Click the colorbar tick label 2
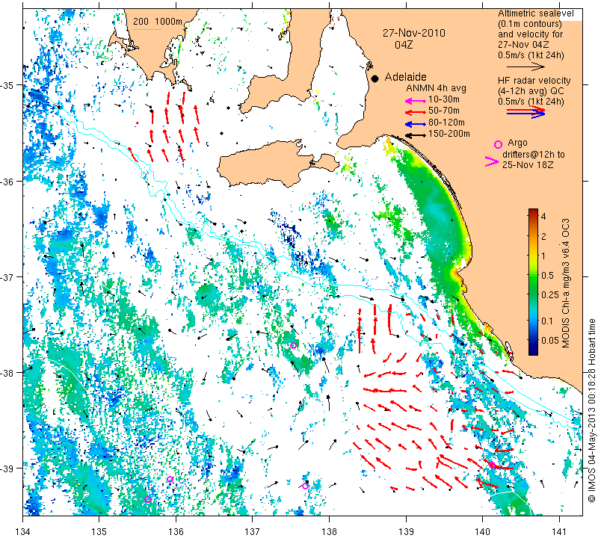 [543, 236]
